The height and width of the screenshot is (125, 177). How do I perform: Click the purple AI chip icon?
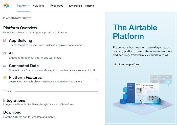point(5,53)
